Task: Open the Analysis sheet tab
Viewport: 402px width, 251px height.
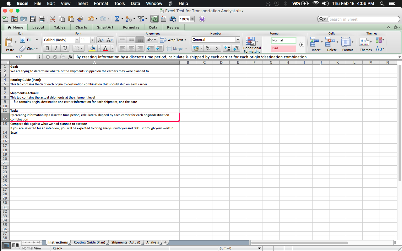Action: point(153,242)
